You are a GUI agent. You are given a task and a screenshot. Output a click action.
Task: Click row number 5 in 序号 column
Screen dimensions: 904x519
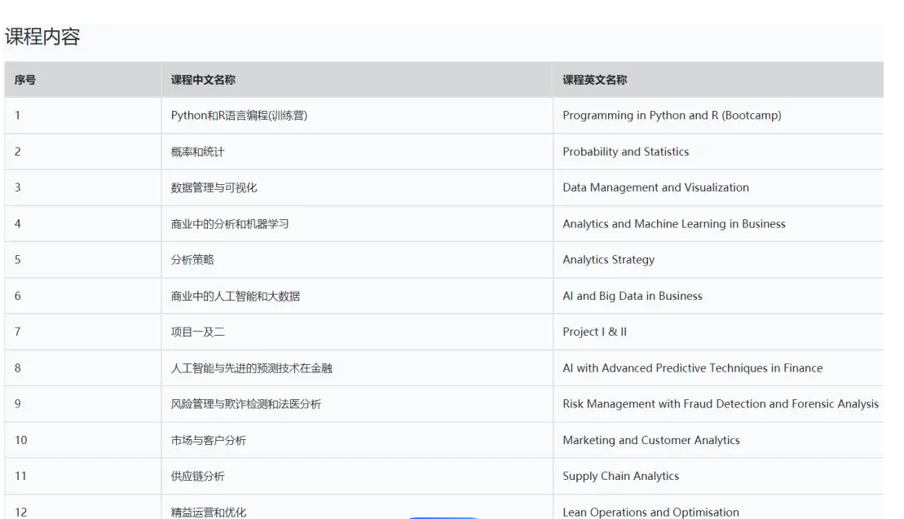coord(17,259)
